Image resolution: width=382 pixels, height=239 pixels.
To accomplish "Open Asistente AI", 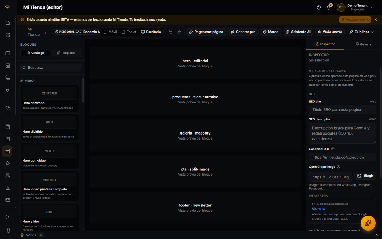I will click(298, 32).
